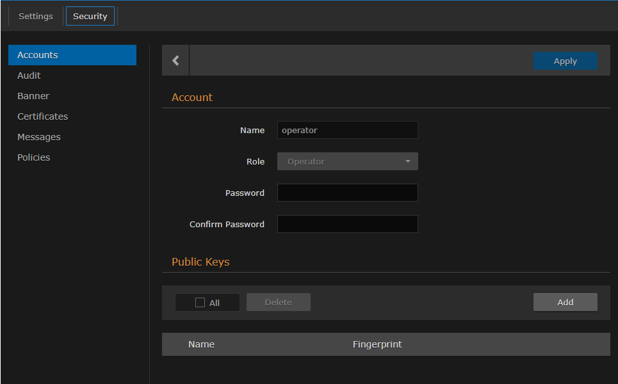
Task: Focus the Name input field
Action: coord(347,130)
